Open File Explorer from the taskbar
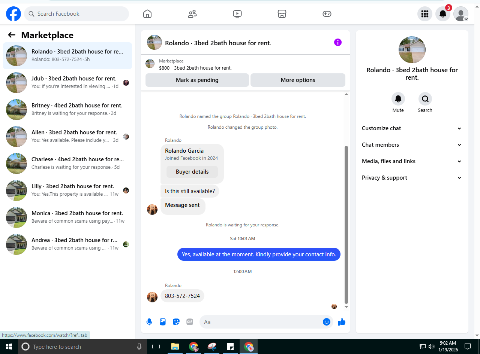 point(175,347)
